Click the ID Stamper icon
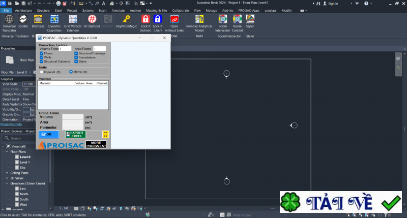 click(x=92, y=19)
